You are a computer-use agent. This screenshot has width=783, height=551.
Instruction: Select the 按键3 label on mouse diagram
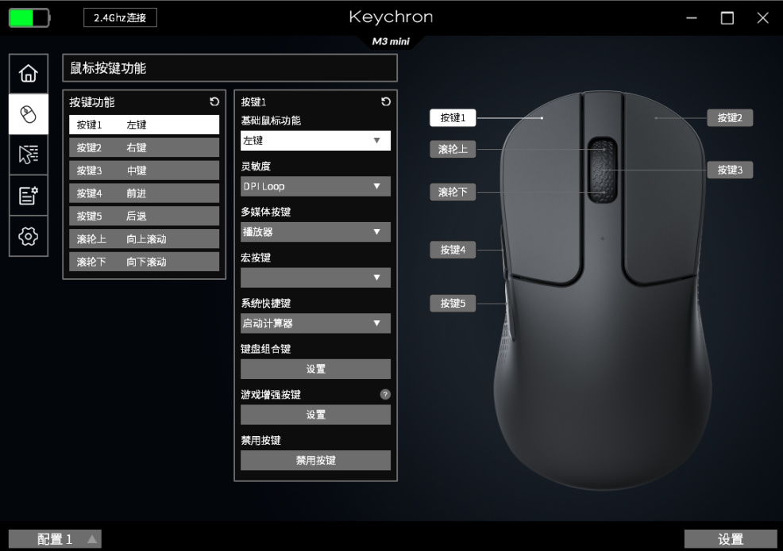tap(730, 170)
